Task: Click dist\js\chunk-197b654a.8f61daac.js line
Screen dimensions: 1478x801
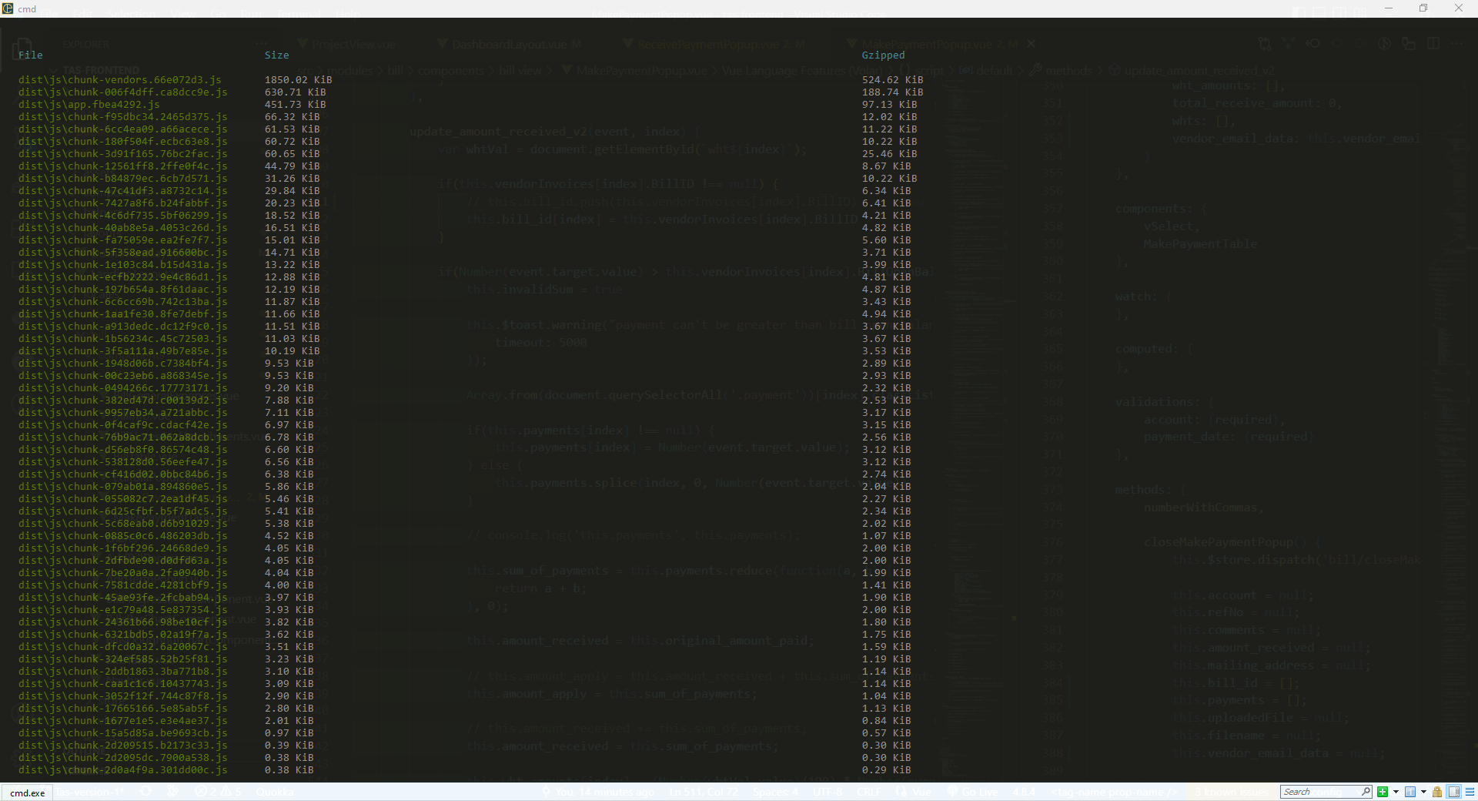Action: pos(123,290)
